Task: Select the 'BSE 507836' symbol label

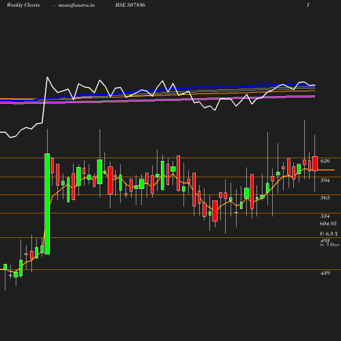Action: tap(130, 5)
